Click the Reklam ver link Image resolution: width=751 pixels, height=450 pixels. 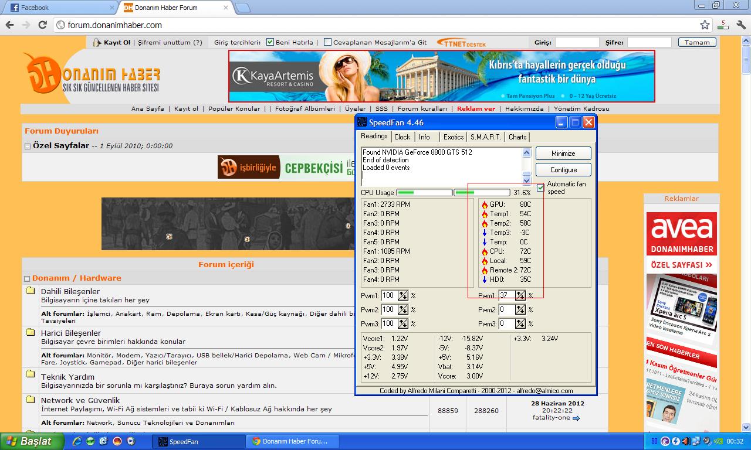click(476, 108)
